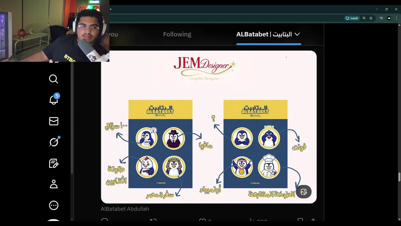Expand the chevron beside ALBatabet tab
401x226 pixels.
coord(297,34)
